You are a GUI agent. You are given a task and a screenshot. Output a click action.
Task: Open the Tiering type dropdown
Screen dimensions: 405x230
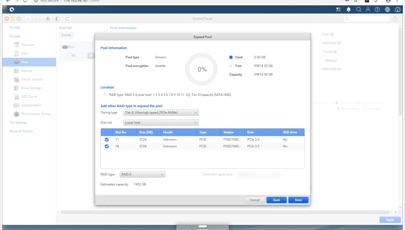(161, 112)
